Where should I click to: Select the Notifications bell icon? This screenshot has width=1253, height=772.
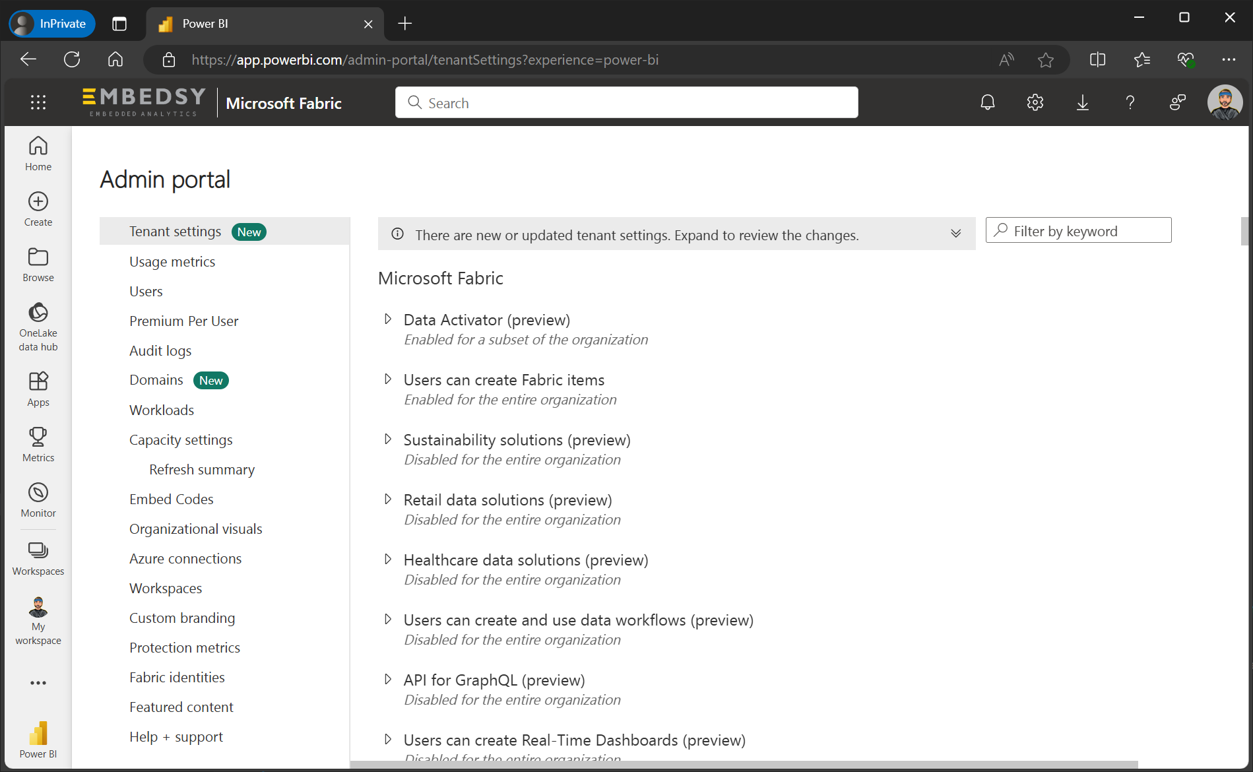pos(987,102)
